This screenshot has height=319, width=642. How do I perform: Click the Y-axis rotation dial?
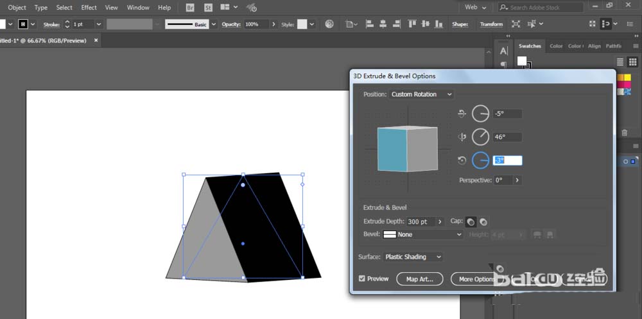[480, 137]
